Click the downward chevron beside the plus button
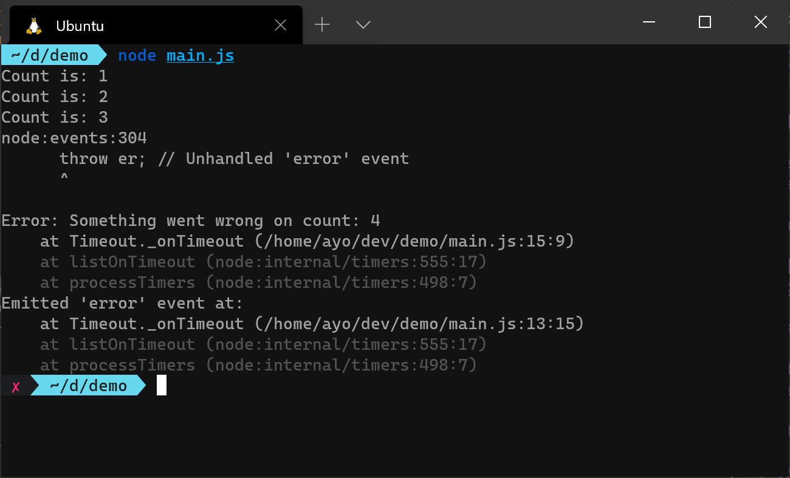790x478 pixels. click(362, 25)
